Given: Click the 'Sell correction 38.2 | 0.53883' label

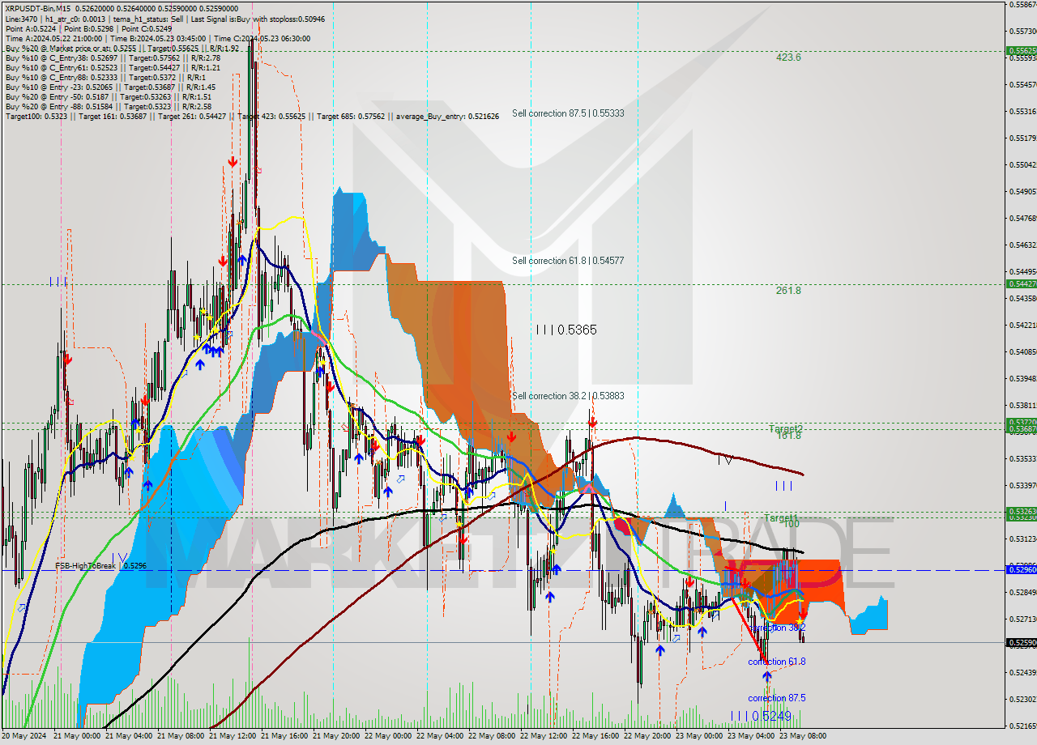Looking at the screenshot, I should (568, 396).
